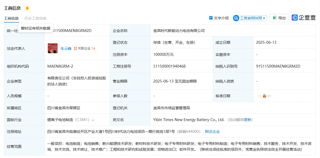Click the 登记机关 label
320x158 pixels.
(x=120, y=108)
